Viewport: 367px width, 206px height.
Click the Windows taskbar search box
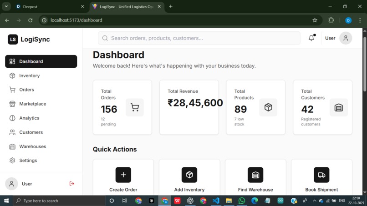click(59, 201)
